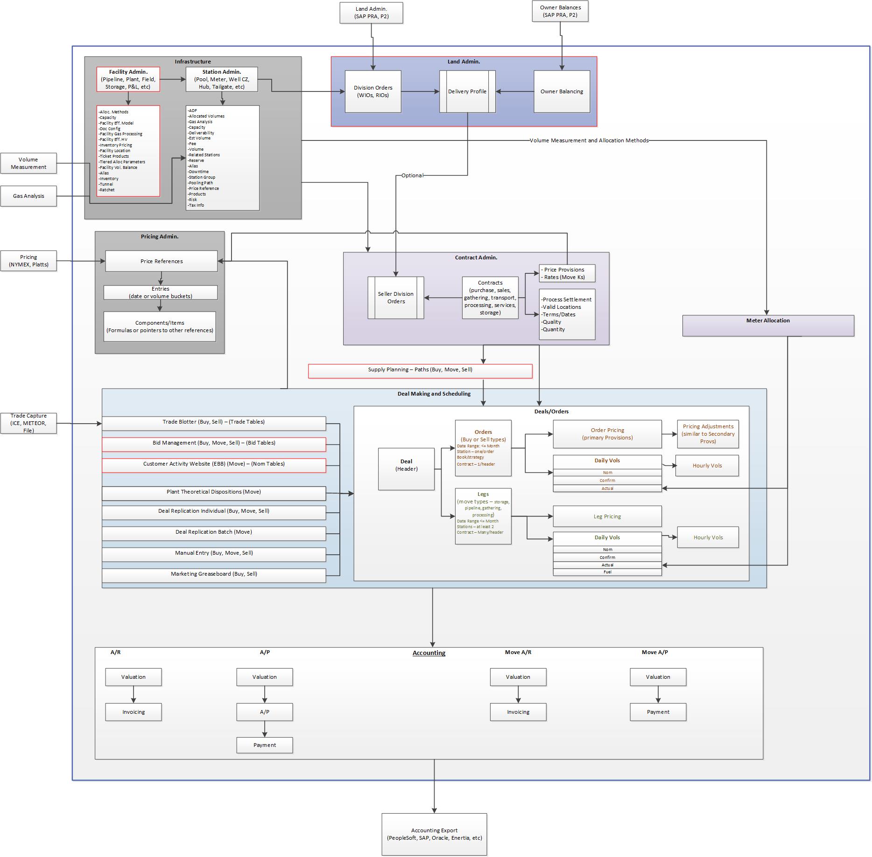This screenshot has height=857, width=872.
Task: Select the Marketing Greaseboard row
Action: 214,575
